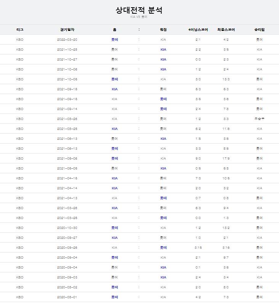Click KBO league cell in the 2022-03-20 row
This screenshot has width=279, height=304.
pos(20,40)
